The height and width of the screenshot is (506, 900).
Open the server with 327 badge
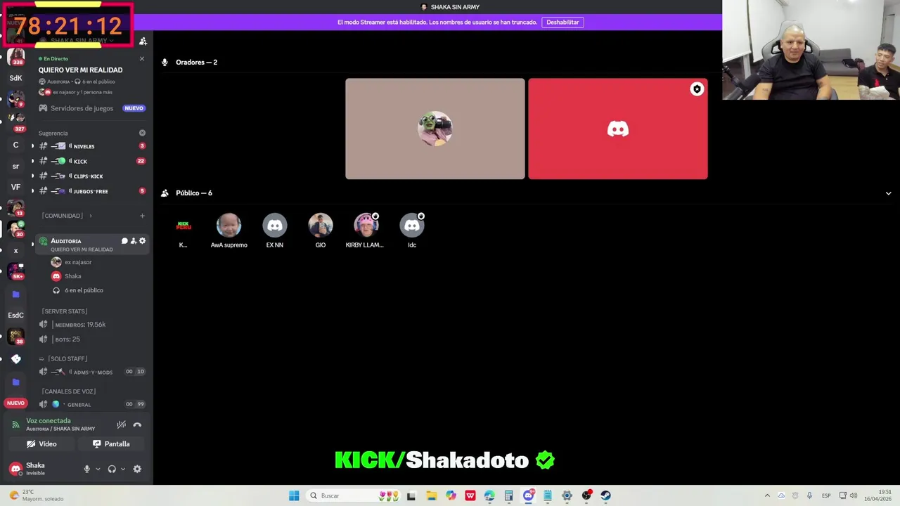pyautogui.click(x=15, y=122)
